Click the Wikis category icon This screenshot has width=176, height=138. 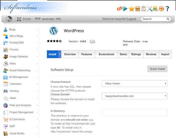6,64
